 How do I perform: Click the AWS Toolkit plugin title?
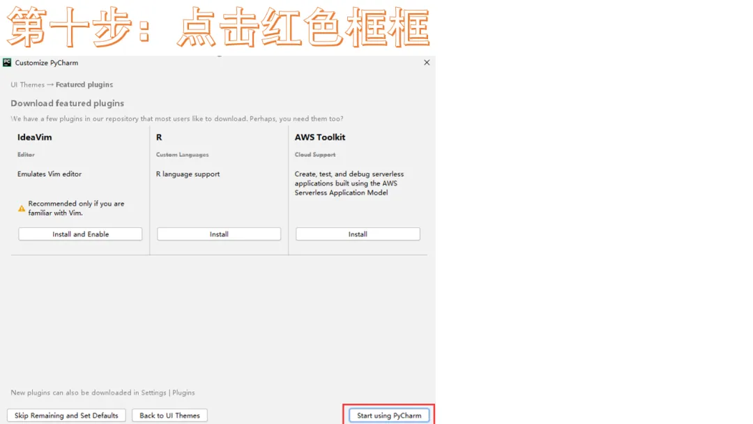coord(320,137)
